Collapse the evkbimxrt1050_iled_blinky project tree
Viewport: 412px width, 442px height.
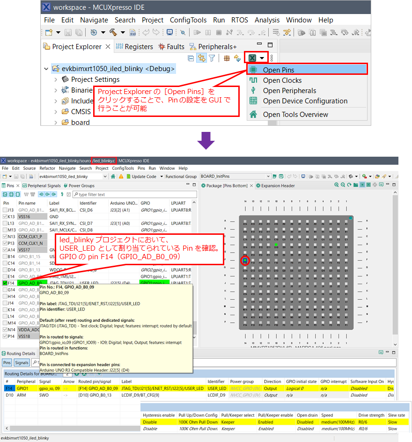point(45,68)
